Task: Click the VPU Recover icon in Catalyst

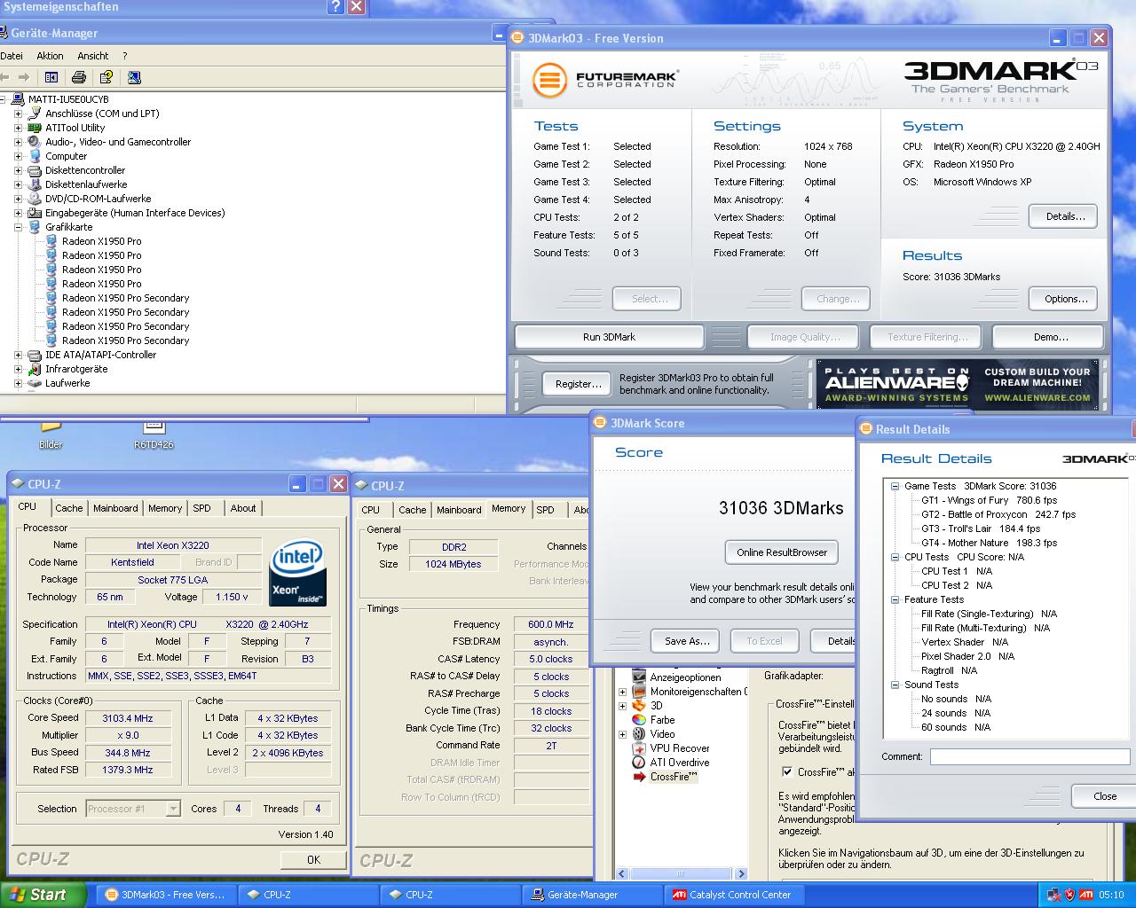Action: pos(639,748)
